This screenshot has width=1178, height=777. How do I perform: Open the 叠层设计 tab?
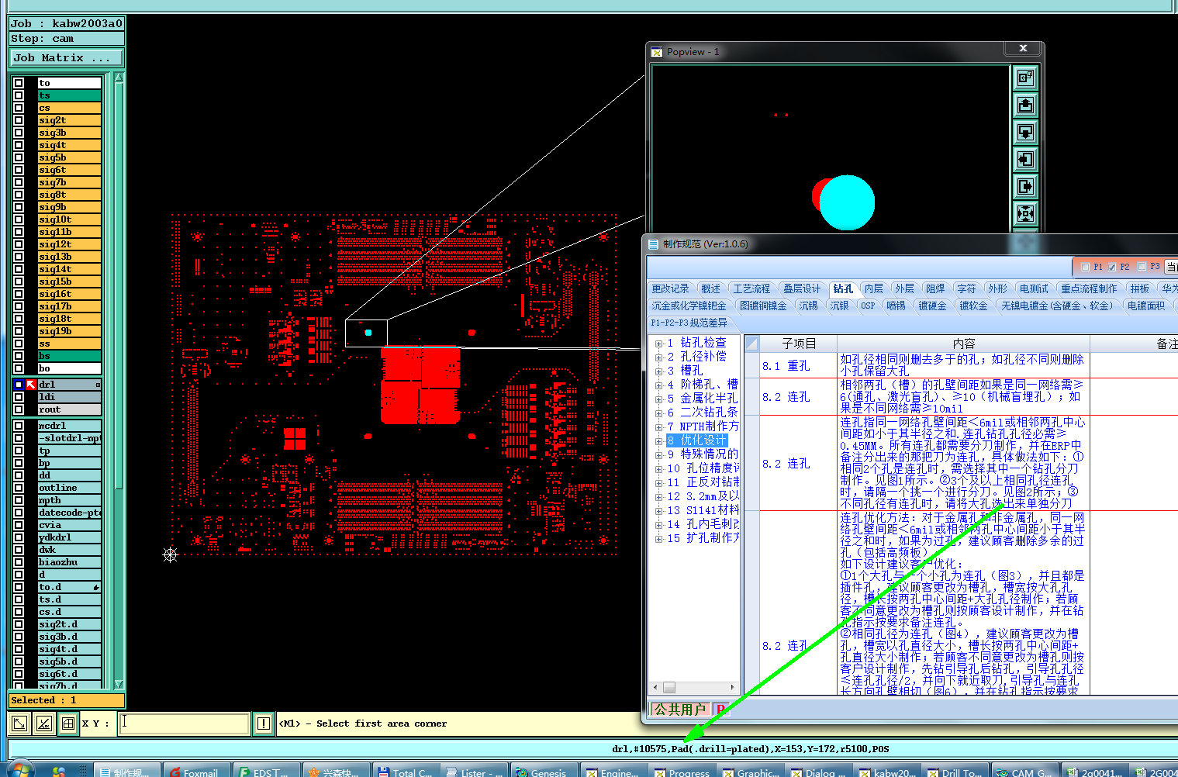(x=802, y=288)
